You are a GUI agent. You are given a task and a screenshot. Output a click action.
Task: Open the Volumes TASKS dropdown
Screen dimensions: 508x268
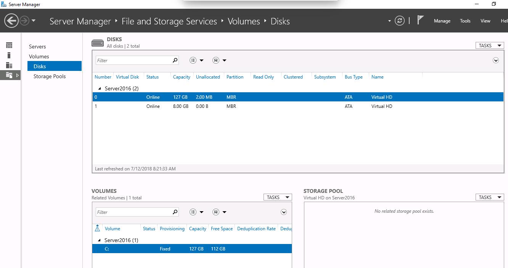coord(278,197)
